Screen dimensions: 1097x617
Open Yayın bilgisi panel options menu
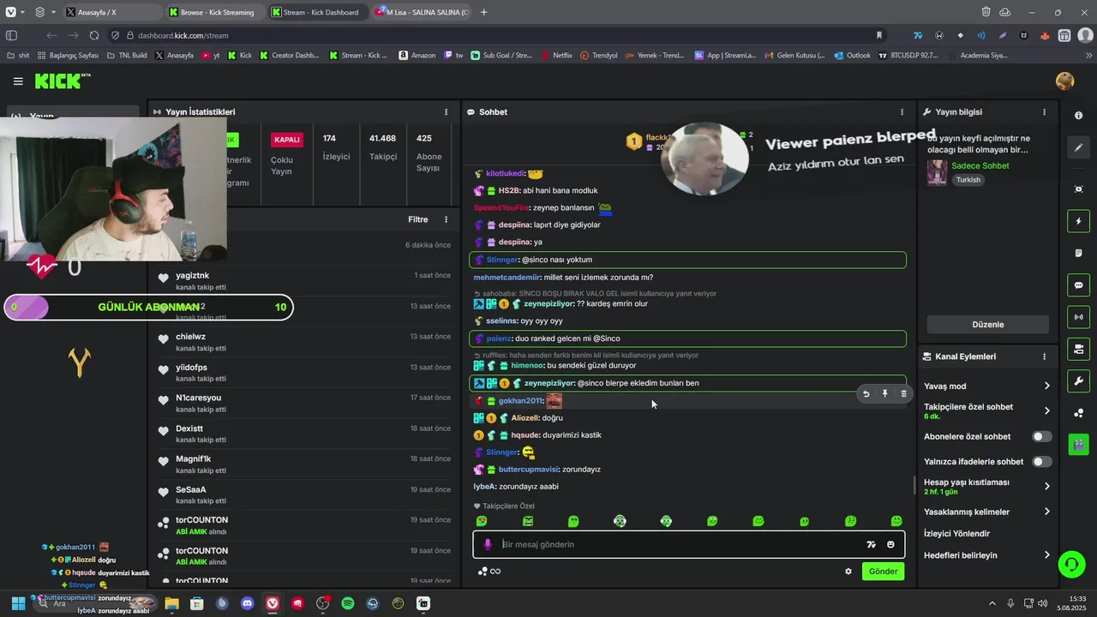coord(1044,112)
